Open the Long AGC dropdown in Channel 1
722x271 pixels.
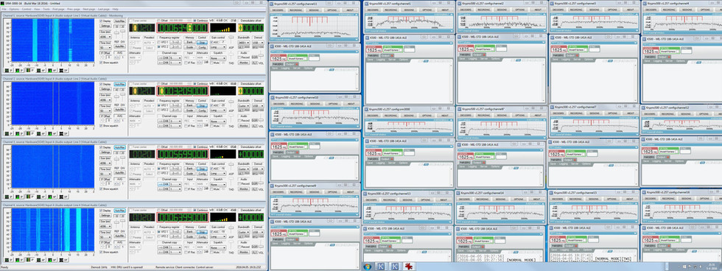point(218,47)
